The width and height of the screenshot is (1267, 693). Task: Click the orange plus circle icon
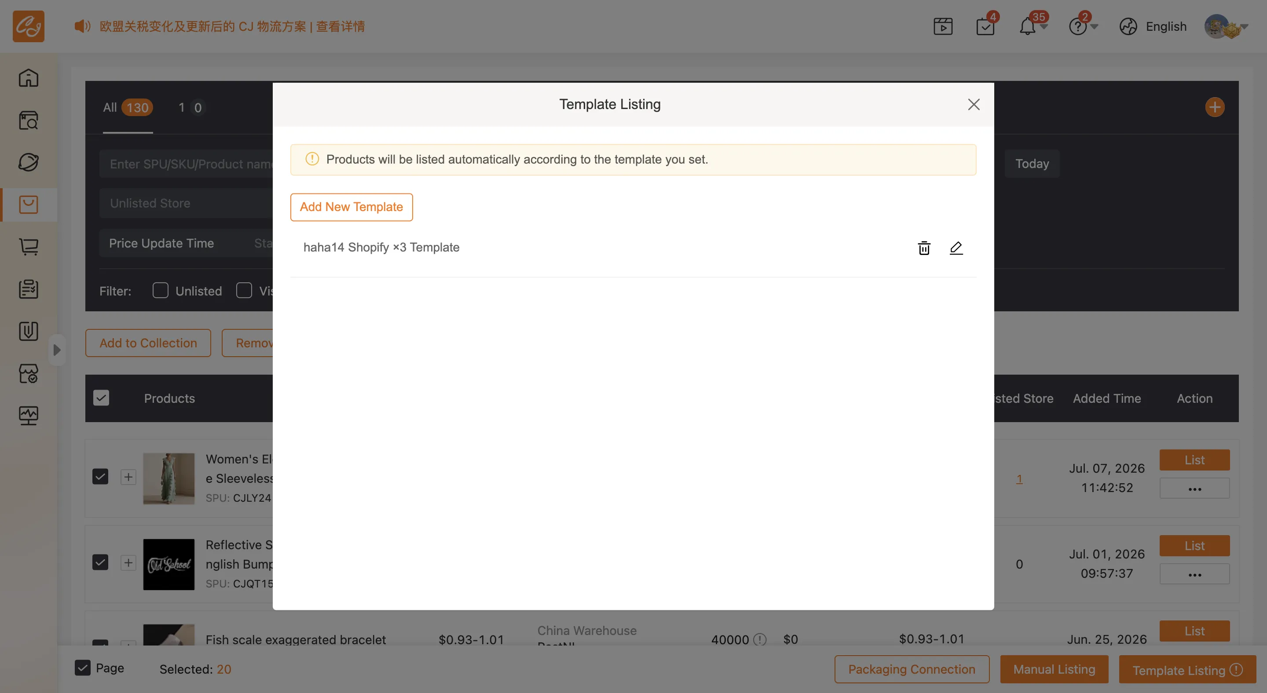coord(1214,107)
